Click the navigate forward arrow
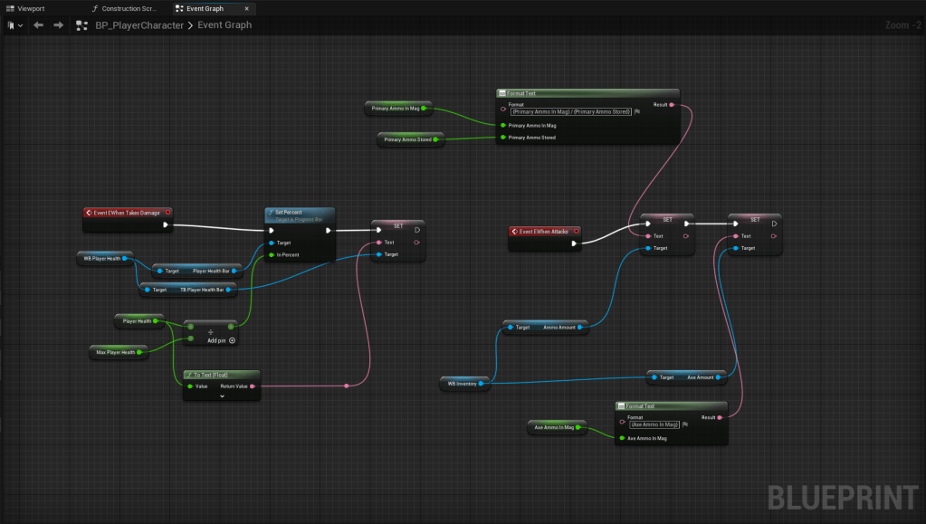The width and height of the screenshot is (926, 524). pyautogui.click(x=58, y=25)
